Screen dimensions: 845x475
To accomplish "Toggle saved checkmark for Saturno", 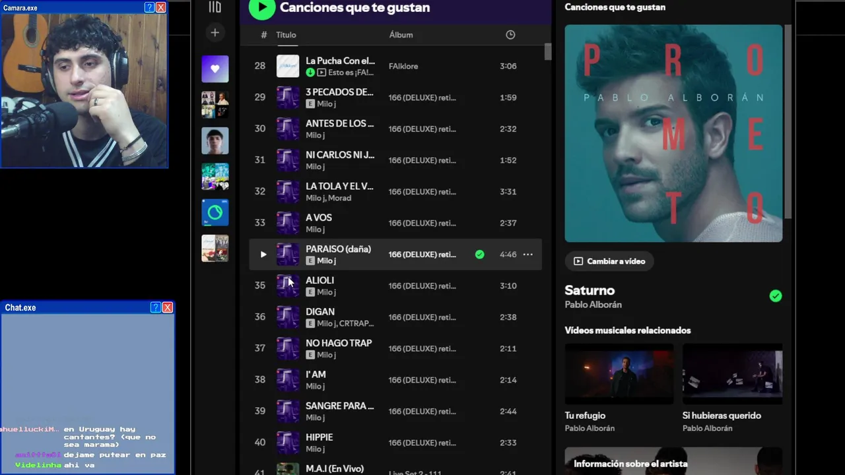I will (776, 296).
